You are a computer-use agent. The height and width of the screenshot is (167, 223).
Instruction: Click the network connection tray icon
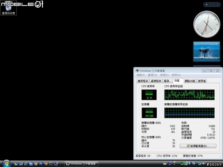(200, 164)
